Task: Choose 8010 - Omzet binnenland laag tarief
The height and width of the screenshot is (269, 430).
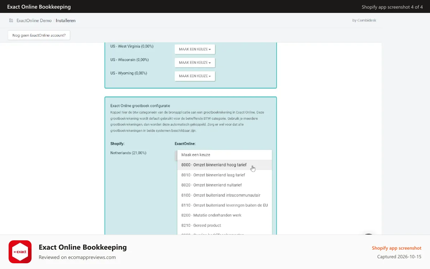Action: click(225, 175)
